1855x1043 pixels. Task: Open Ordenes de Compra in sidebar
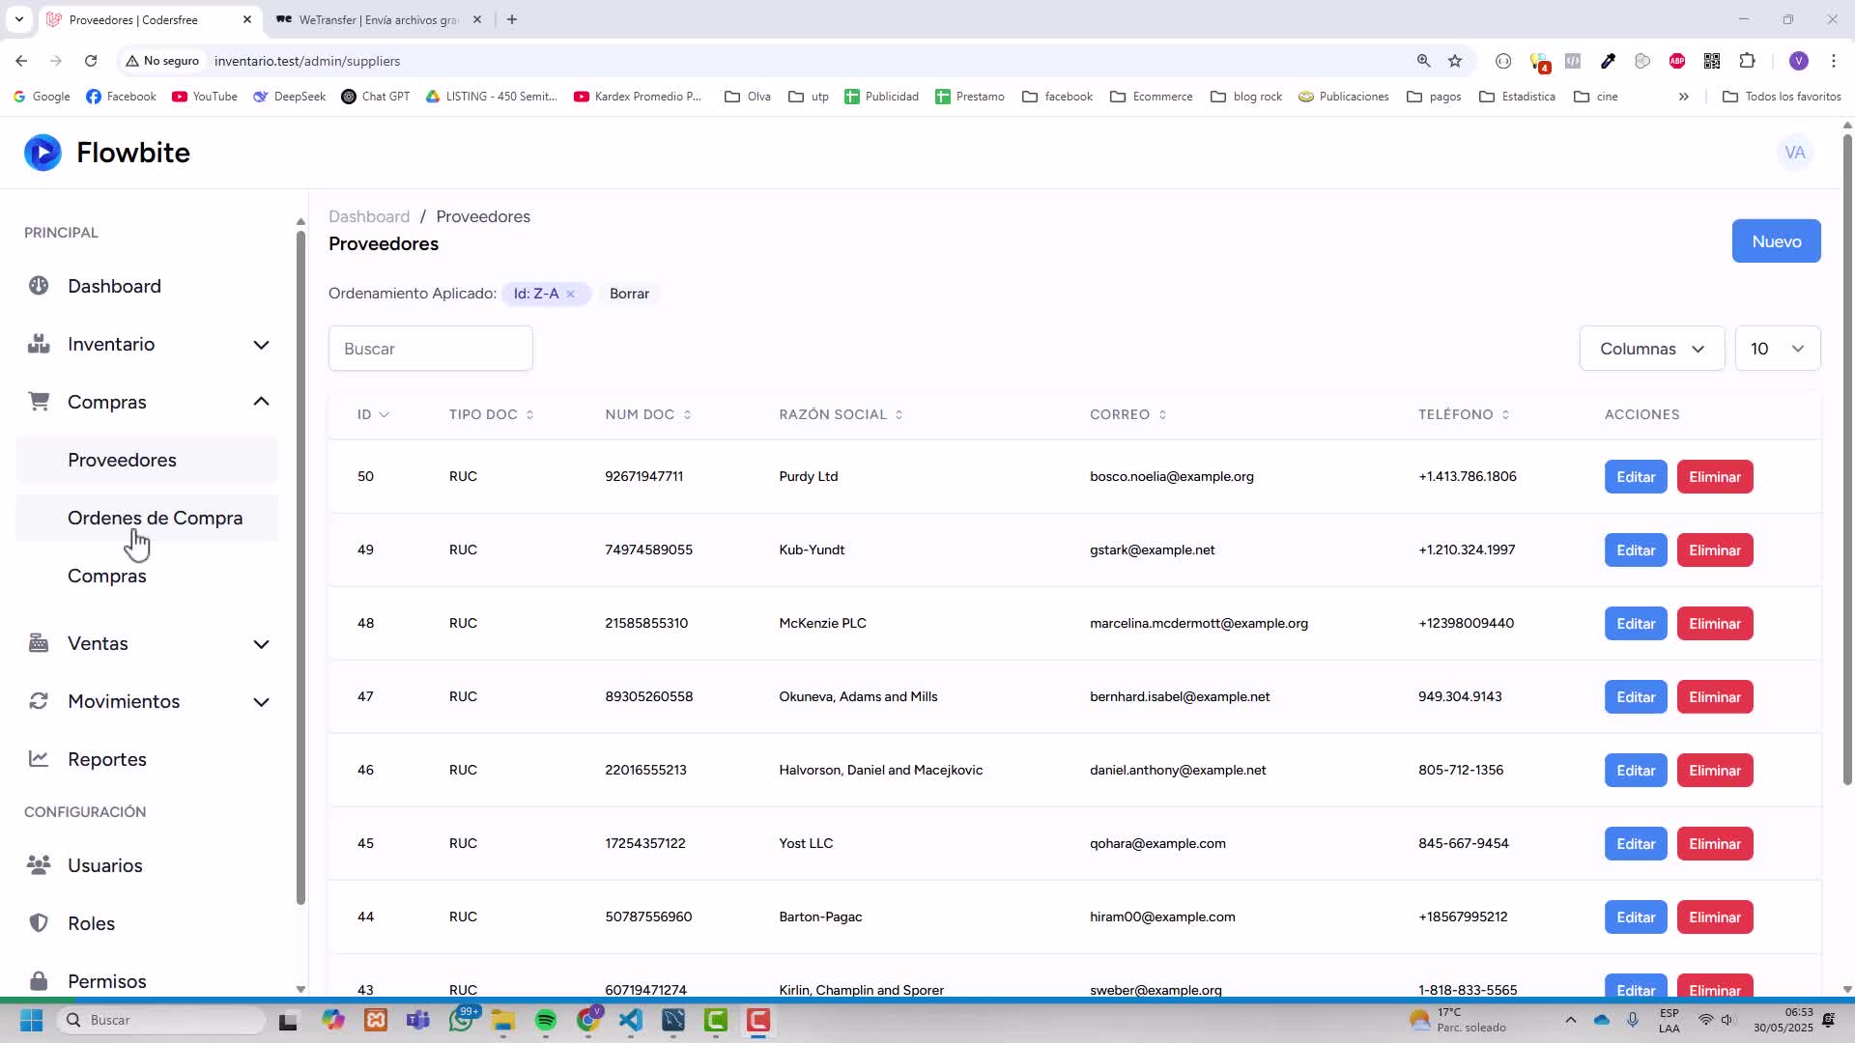[147, 518]
